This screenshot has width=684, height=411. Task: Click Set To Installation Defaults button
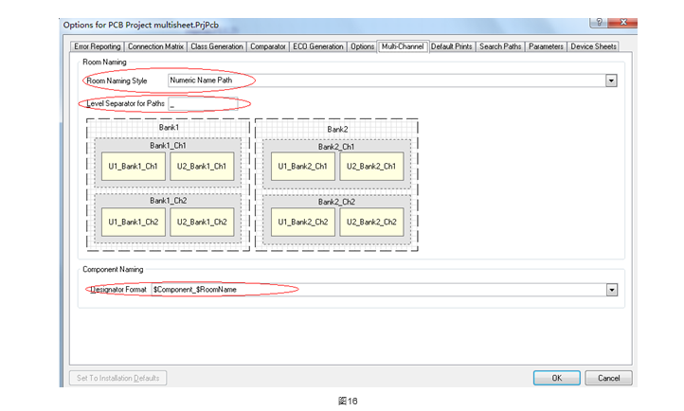click(x=120, y=378)
